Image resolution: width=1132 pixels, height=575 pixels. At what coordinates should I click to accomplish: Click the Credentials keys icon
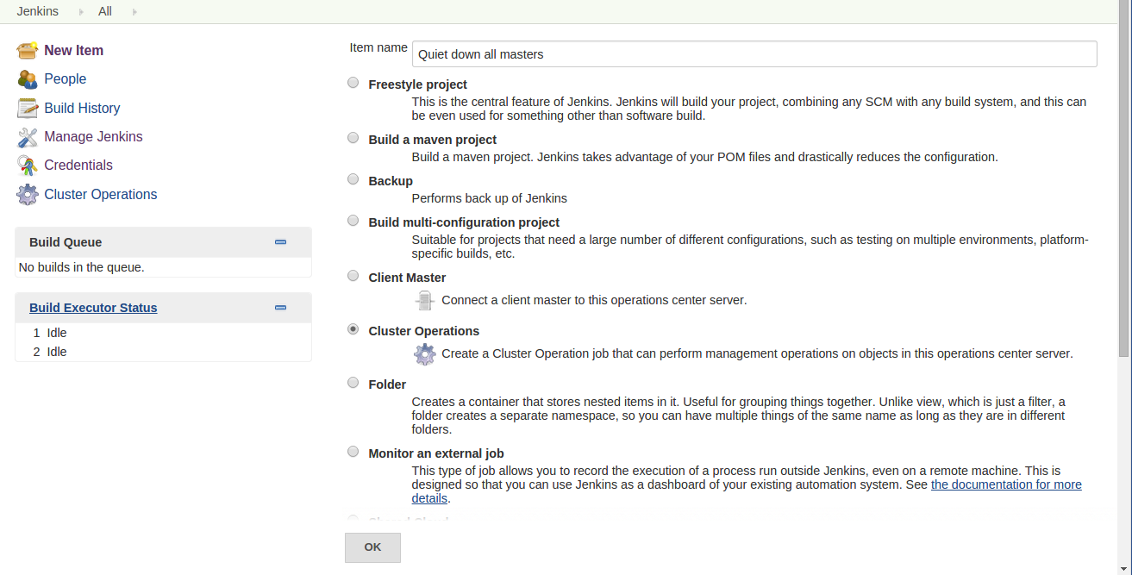point(28,166)
